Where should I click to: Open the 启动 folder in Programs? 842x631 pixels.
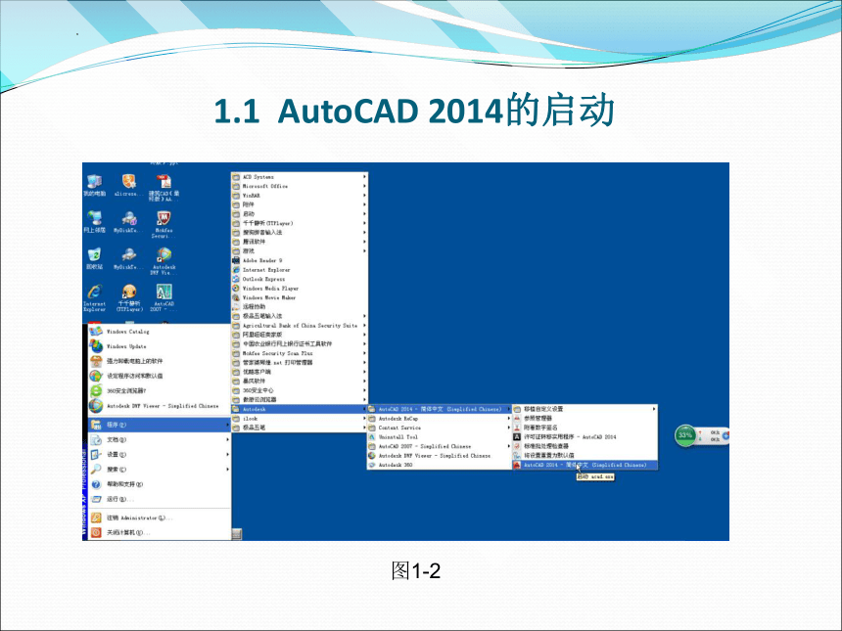tap(300, 214)
